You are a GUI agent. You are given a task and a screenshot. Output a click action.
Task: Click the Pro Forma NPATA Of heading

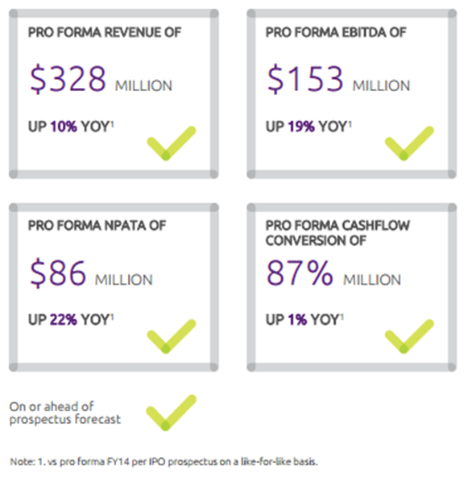[97, 226]
